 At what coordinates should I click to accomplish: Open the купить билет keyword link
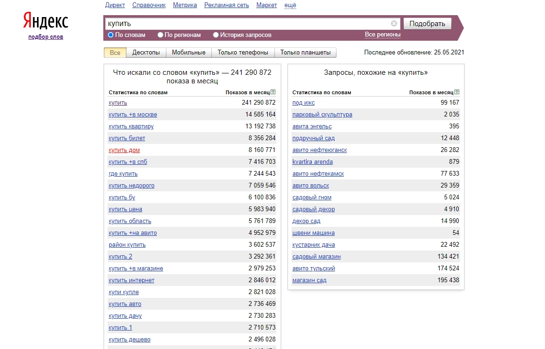pos(127,138)
